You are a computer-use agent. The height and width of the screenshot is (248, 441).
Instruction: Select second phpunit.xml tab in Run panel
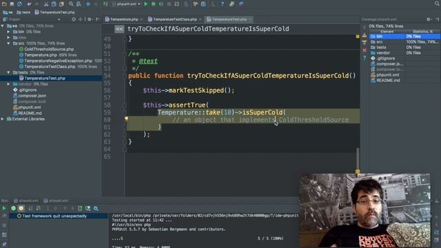click(x=56, y=200)
